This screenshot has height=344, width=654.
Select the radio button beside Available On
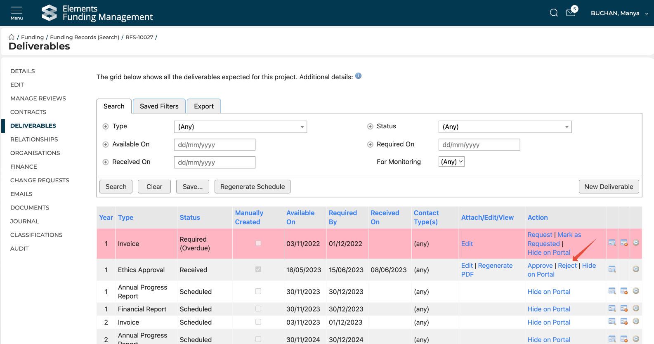(106, 144)
